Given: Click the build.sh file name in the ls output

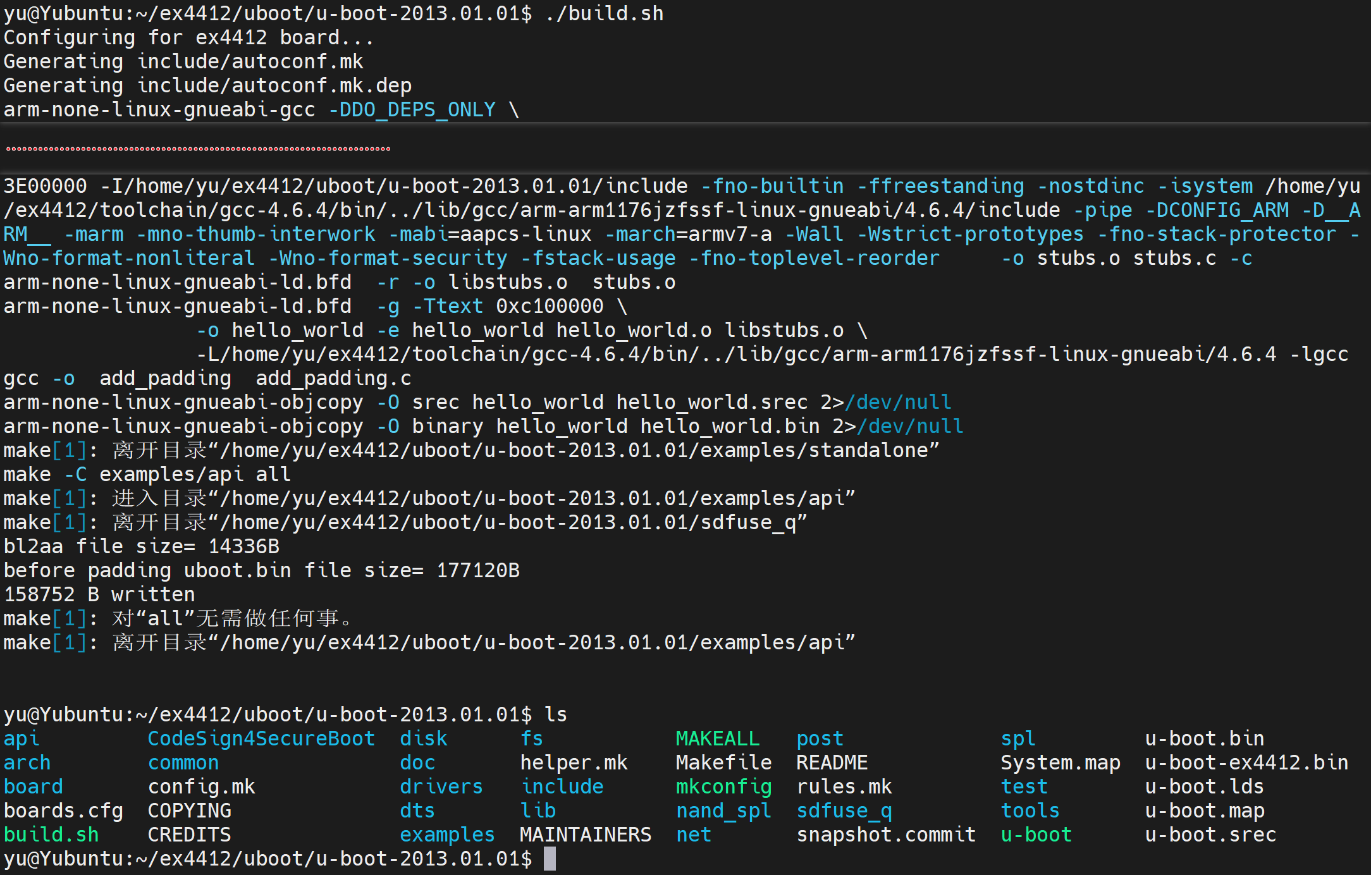Looking at the screenshot, I should click(x=51, y=835).
